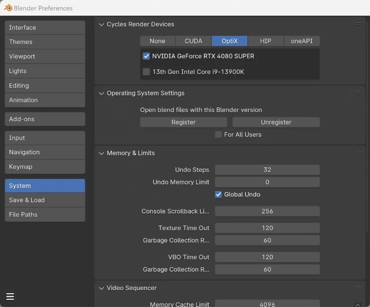Select OptiX as Cycles compute device

pyautogui.click(x=230, y=41)
